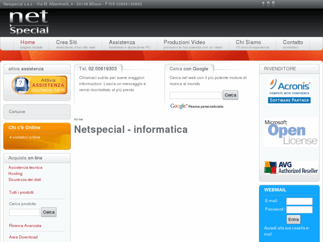Open the Sicurezza dei dati link

coord(25,179)
